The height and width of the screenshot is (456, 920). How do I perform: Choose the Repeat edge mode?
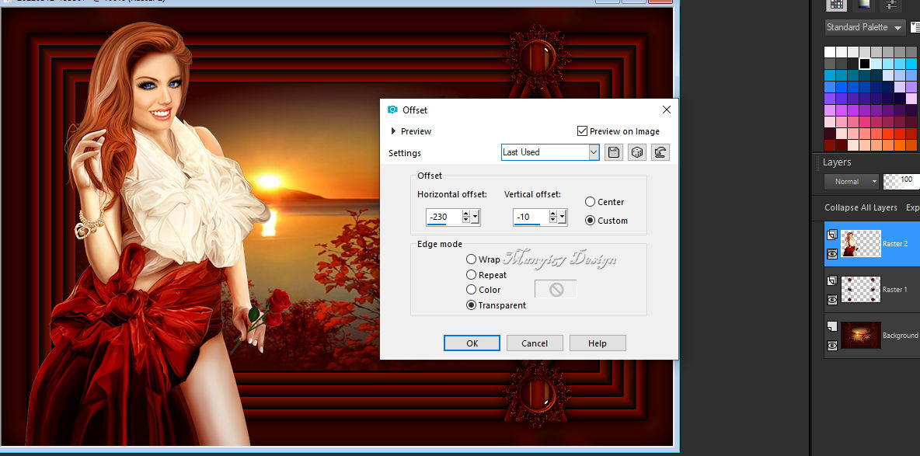[471, 275]
